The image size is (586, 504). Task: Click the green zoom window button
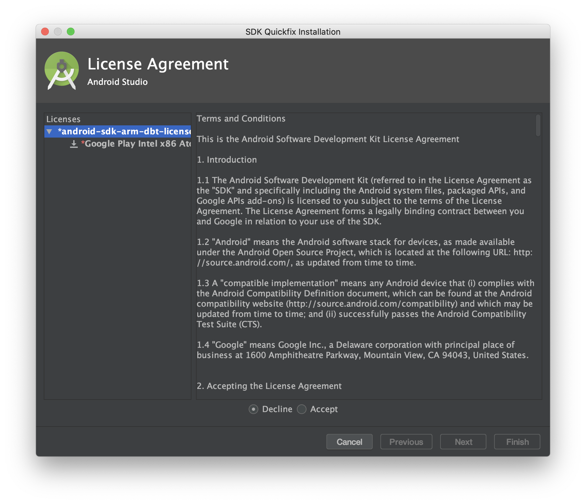click(x=71, y=32)
